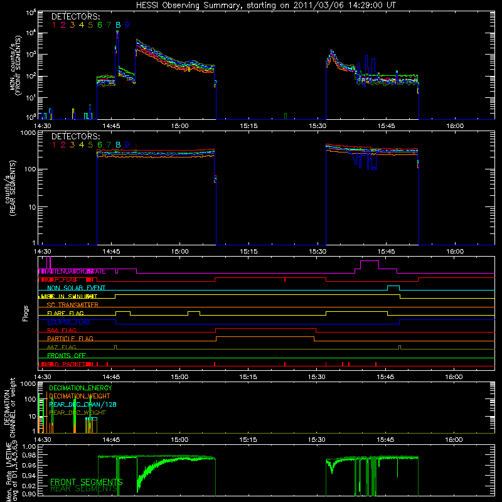Click the 100 value on the decimation axis

point(31,399)
